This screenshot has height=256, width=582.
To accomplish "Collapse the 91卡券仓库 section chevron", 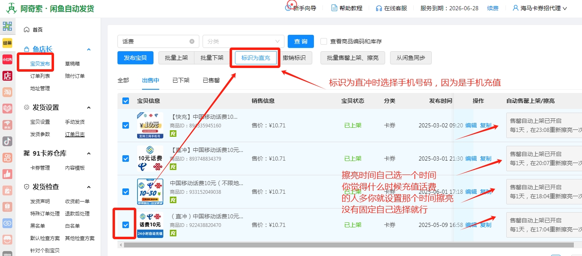I will coord(89,154).
